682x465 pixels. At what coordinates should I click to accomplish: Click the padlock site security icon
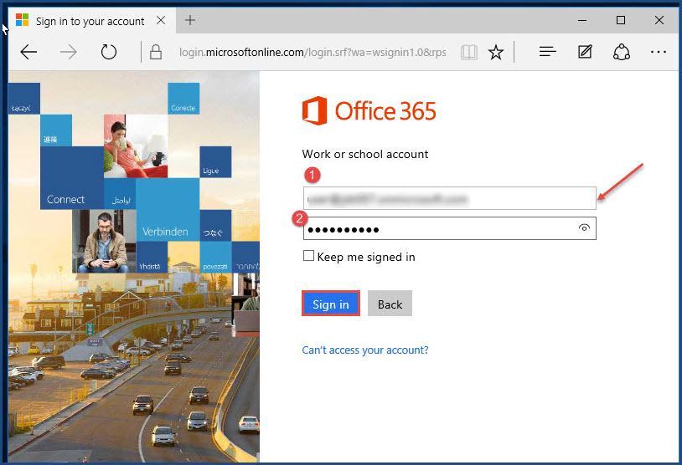156,52
